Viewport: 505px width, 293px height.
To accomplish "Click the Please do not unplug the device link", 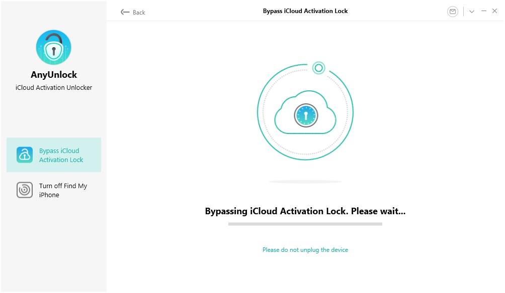I will coord(305,249).
